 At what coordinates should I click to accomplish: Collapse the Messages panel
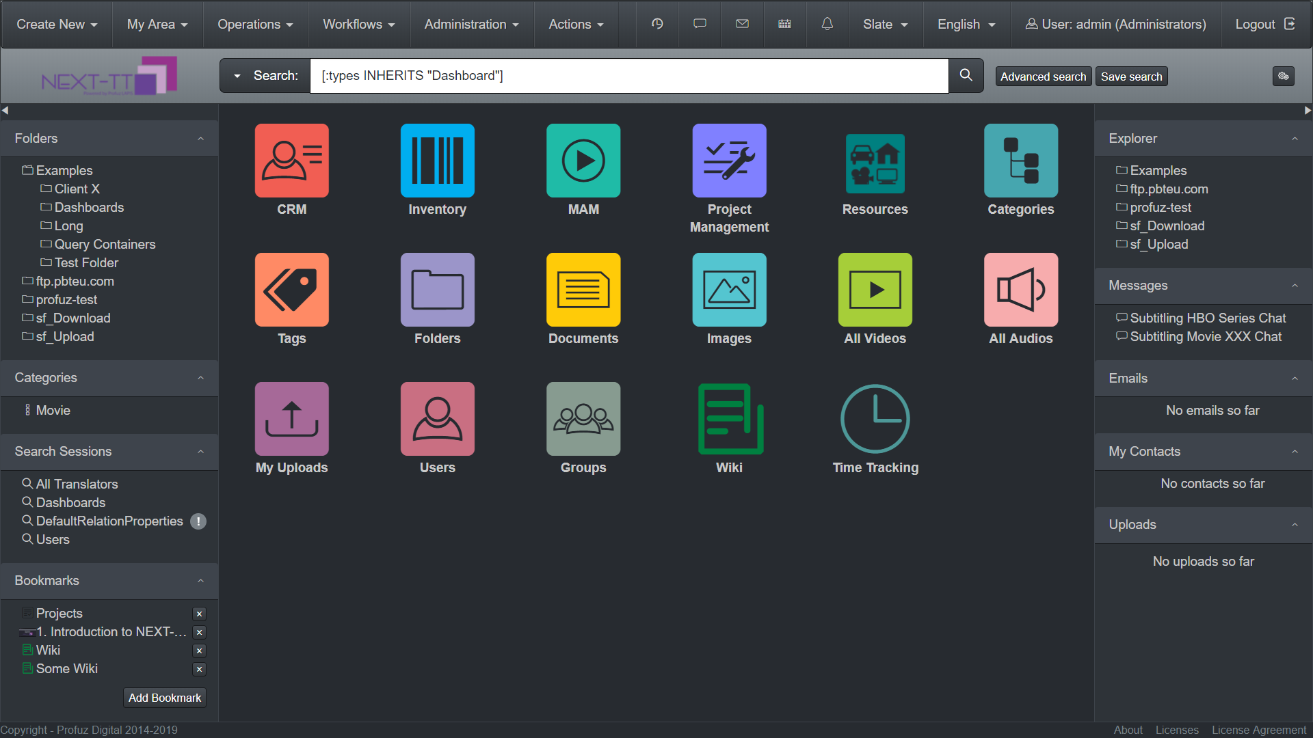coord(1295,286)
